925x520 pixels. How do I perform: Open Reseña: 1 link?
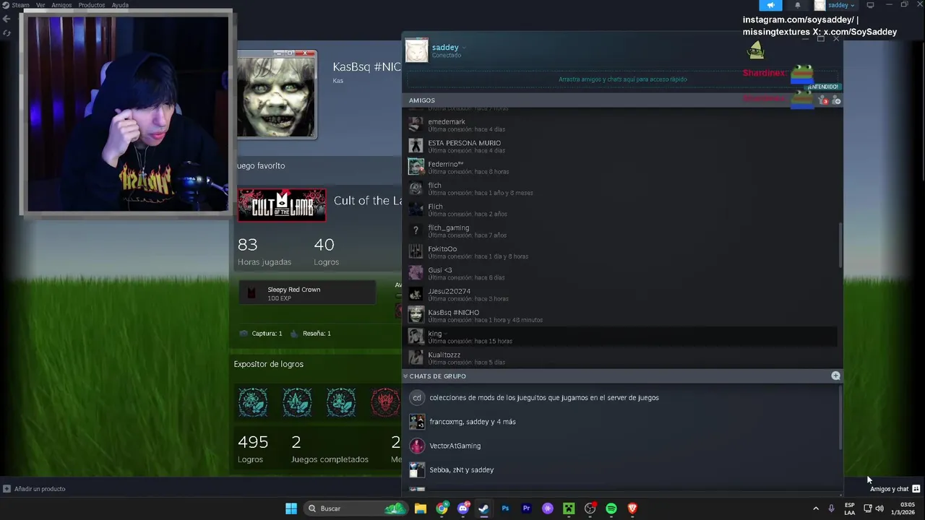click(x=311, y=334)
